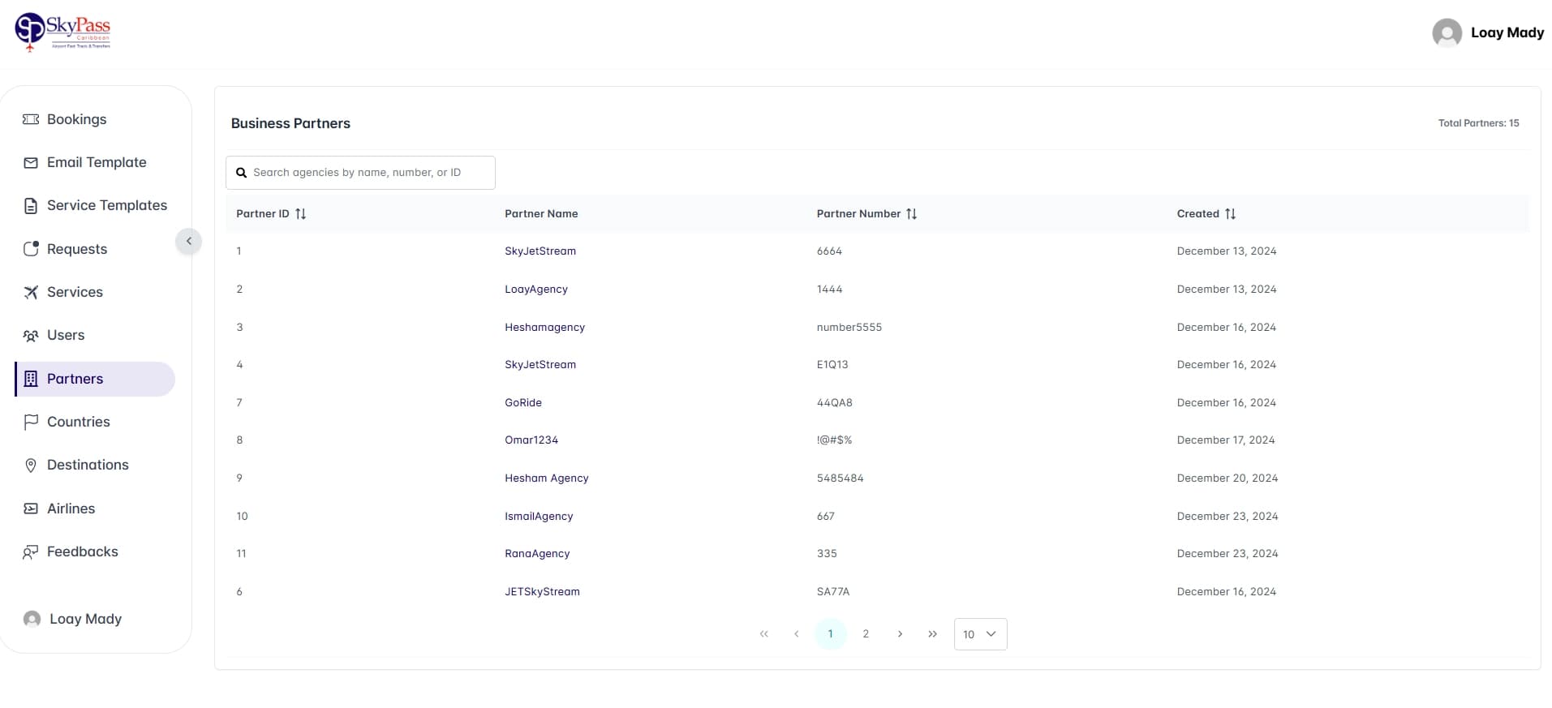Click the Destinations pin icon
The image size is (1552, 708).
point(31,466)
